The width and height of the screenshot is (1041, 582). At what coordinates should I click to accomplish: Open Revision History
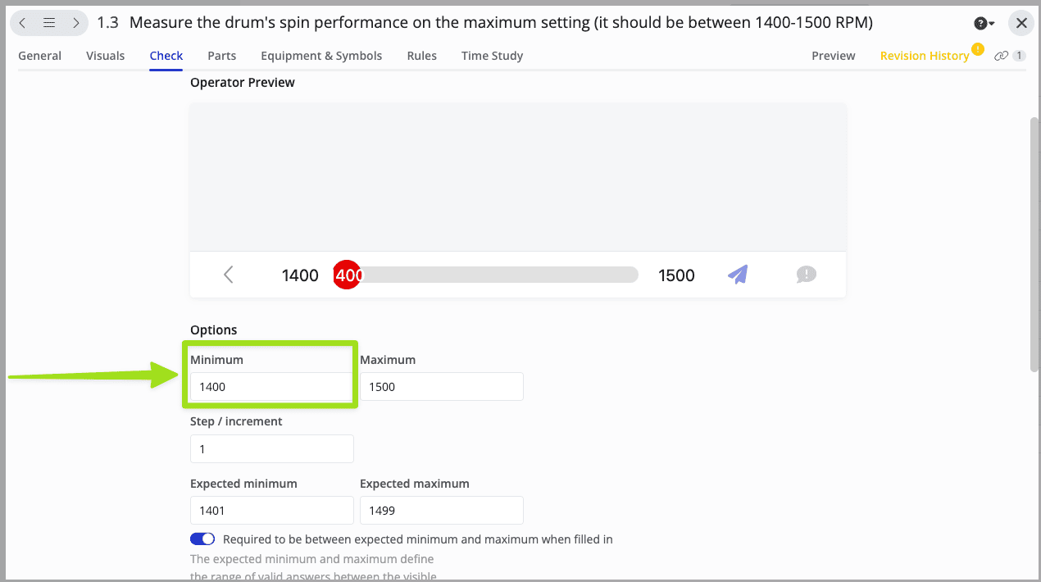tap(925, 56)
